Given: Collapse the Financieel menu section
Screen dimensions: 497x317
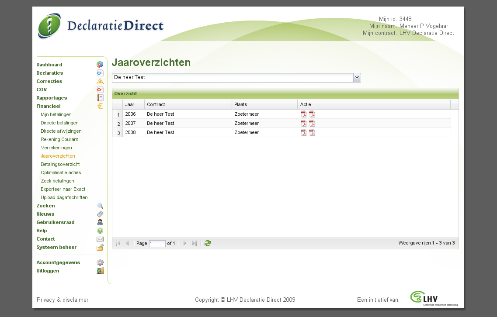Looking at the screenshot, I should point(48,106).
